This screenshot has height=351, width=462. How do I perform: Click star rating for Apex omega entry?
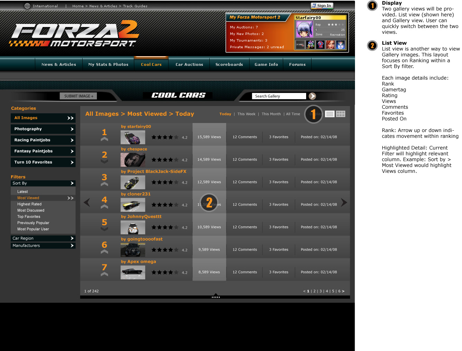pos(165,272)
